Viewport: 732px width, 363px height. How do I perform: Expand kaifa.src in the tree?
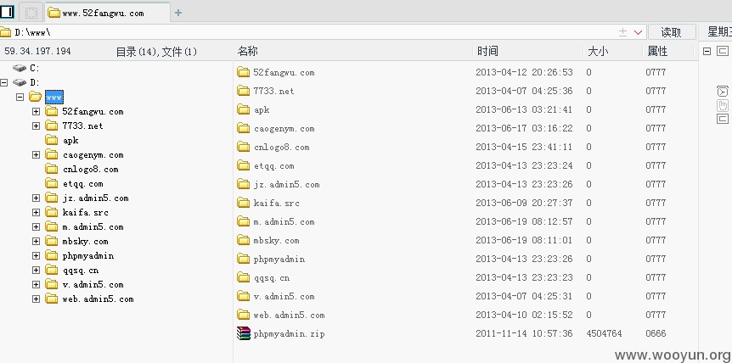click(36, 213)
